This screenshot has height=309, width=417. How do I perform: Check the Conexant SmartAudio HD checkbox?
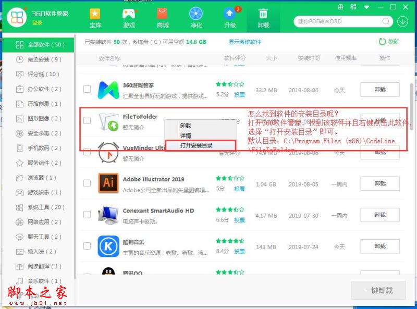point(87,215)
